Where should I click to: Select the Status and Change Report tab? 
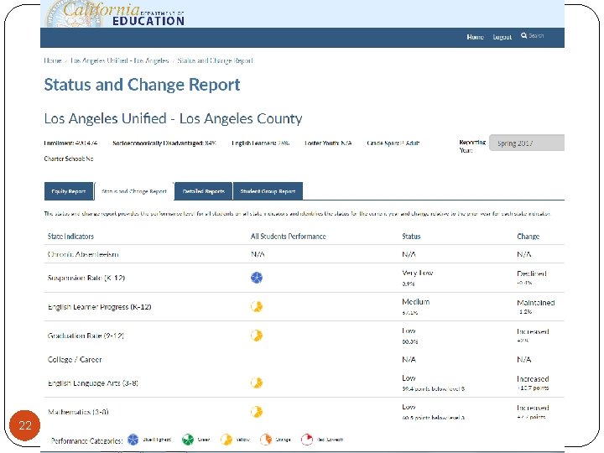pos(134,191)
